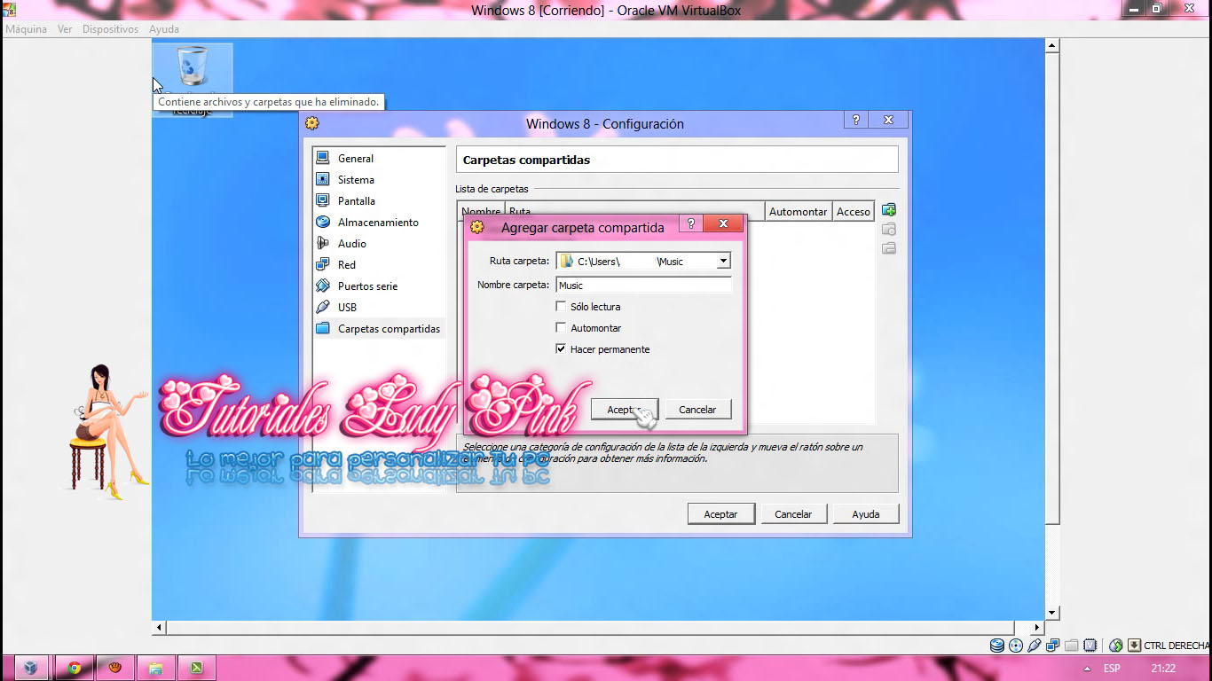Click the Automontar column header
1212x681 pixels.
click(x=798, y=212)
